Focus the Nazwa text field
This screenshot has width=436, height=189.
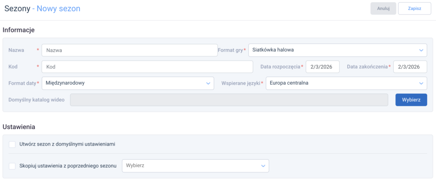129,50
